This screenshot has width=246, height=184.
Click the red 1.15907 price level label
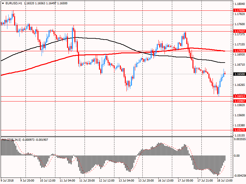(240, 101)
